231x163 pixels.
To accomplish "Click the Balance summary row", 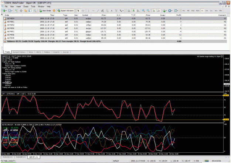I will [115, 41].
